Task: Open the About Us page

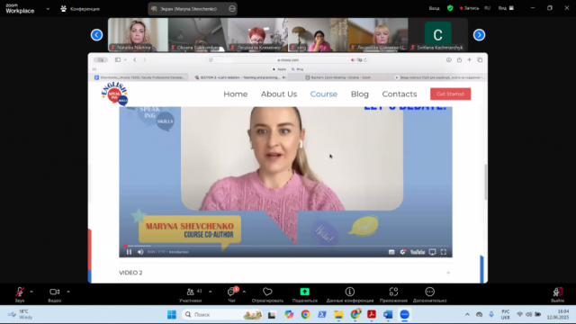Action: click(279, 94)
